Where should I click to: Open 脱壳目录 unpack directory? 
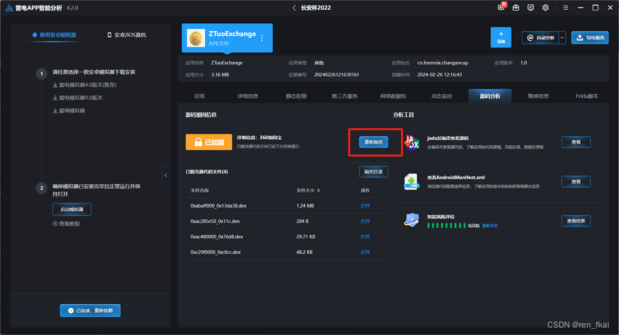coord(374,172)
